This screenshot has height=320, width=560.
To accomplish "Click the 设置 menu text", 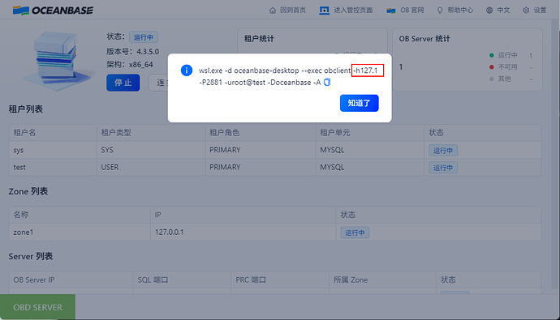I will [540, 11].
